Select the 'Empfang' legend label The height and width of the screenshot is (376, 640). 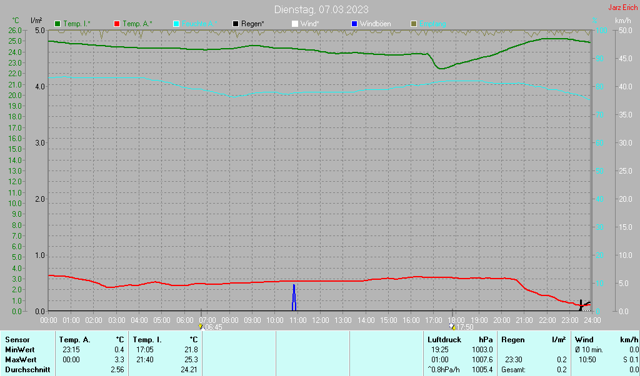tap(432, 24)
